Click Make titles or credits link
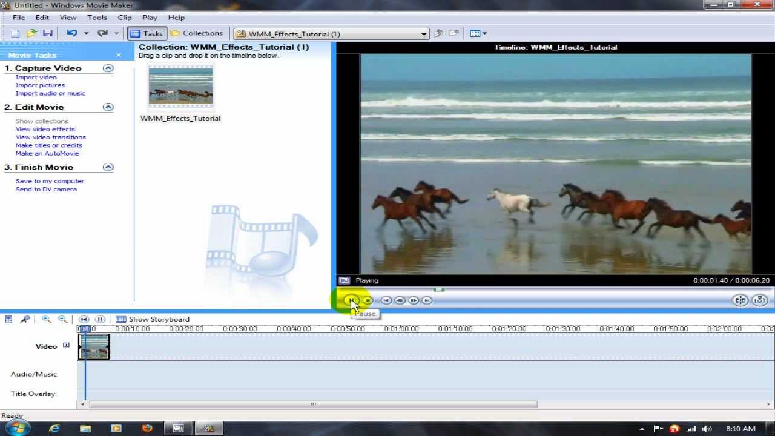 point(49,145)
